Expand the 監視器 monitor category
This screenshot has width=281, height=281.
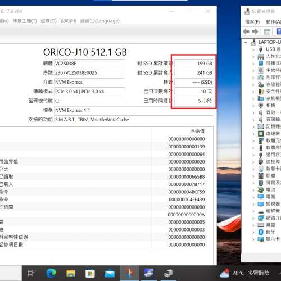coord(253,204)
